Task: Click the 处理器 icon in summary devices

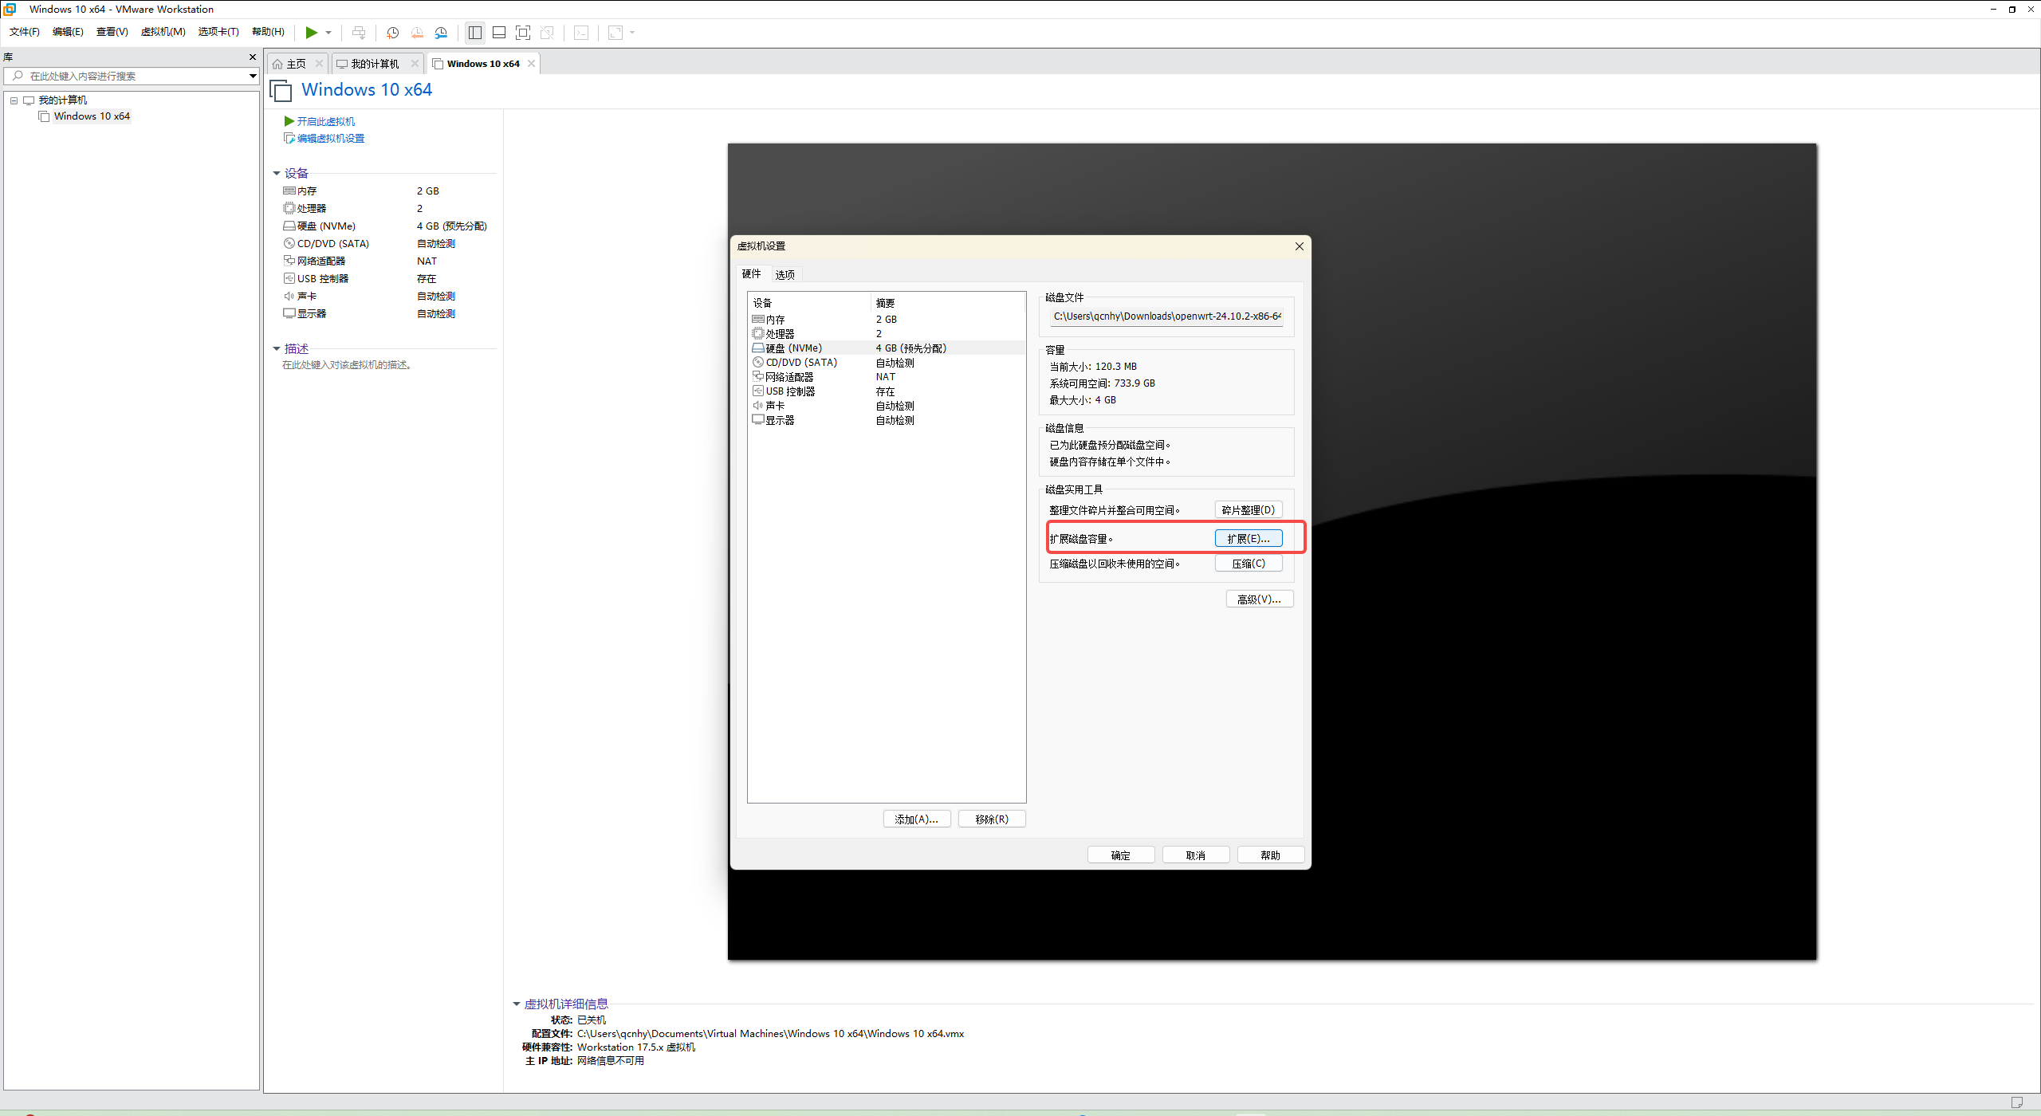Action: 289,209
